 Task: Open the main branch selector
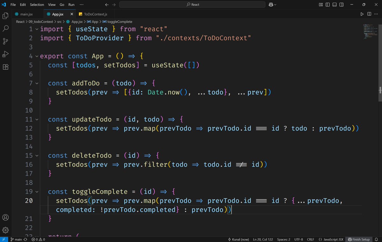pyautogui.click(x=16, y=239)
